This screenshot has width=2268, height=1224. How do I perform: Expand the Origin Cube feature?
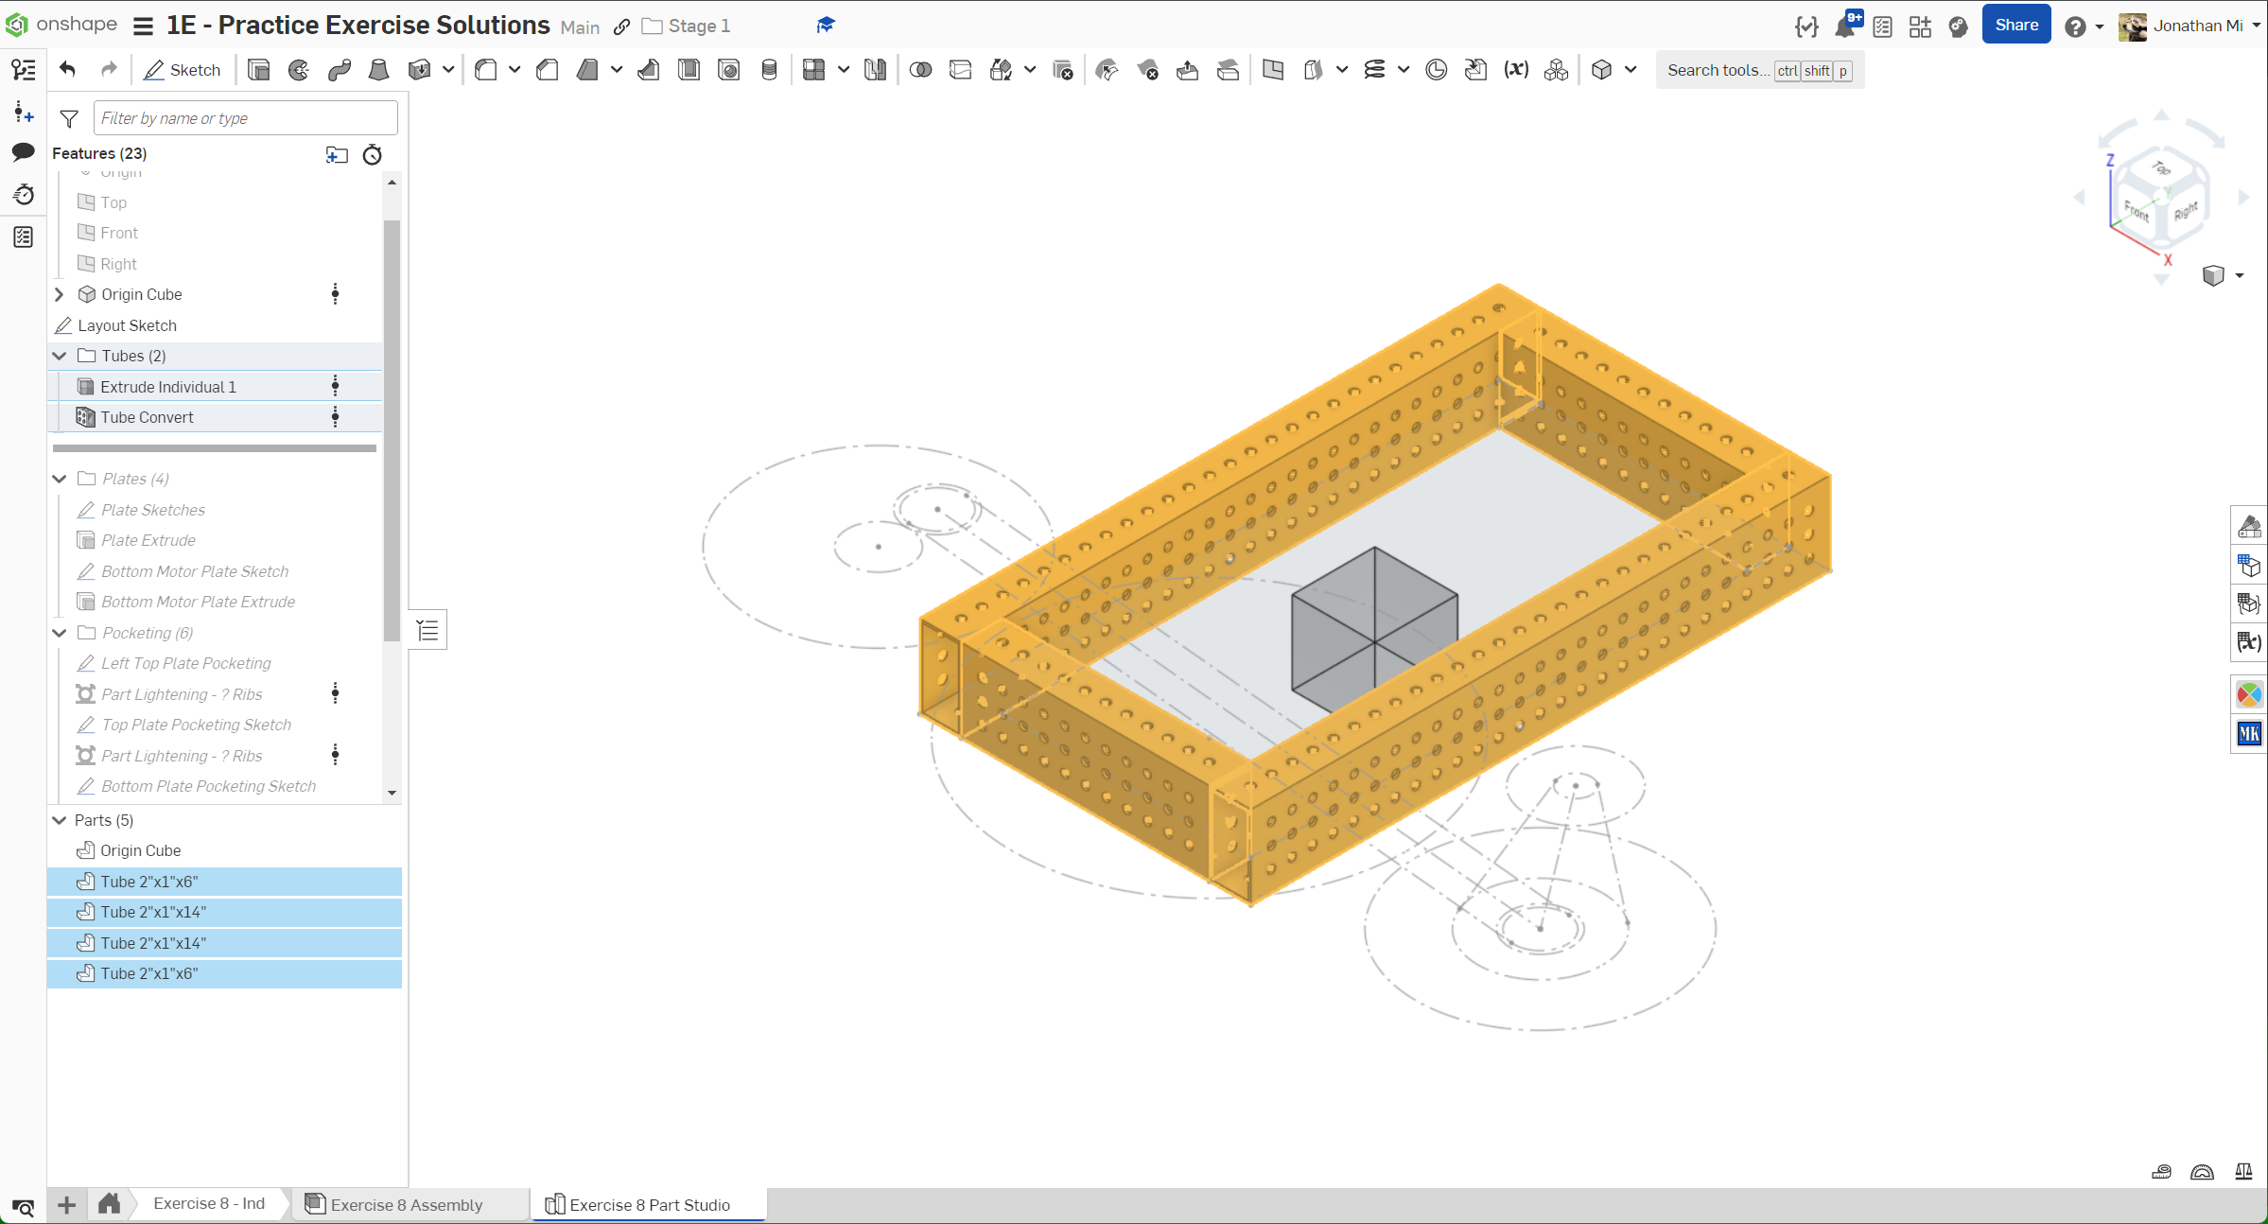pos(60,294)
